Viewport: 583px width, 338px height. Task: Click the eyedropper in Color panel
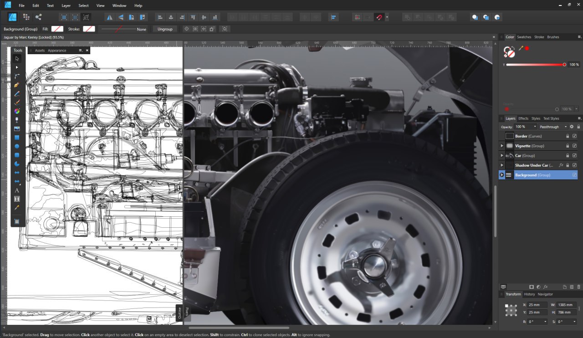pyautogui.click(x=521, y=48)
